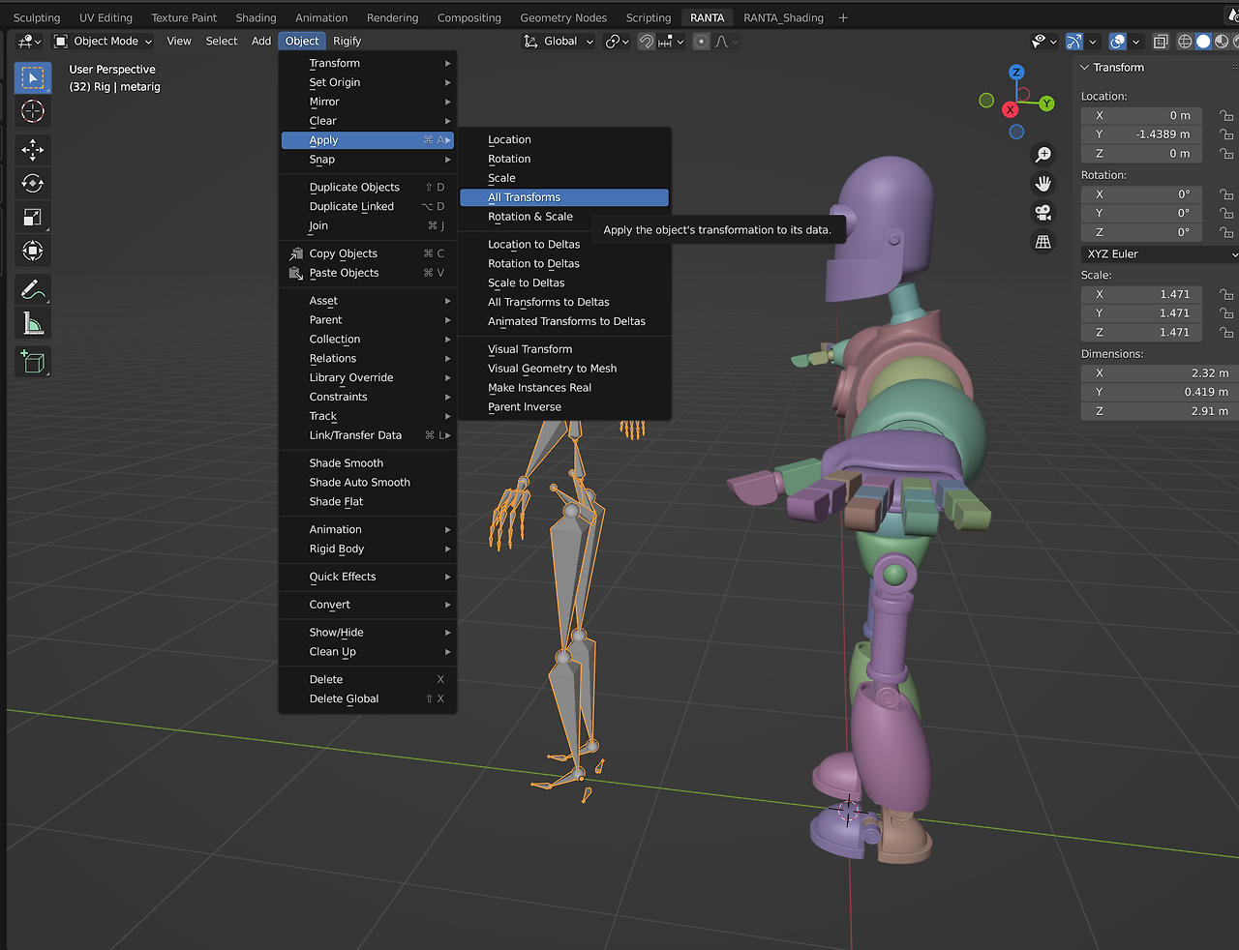Open the XYZ Euler rotation mode dropdown
The image size is (1239, 950).
1159,254
